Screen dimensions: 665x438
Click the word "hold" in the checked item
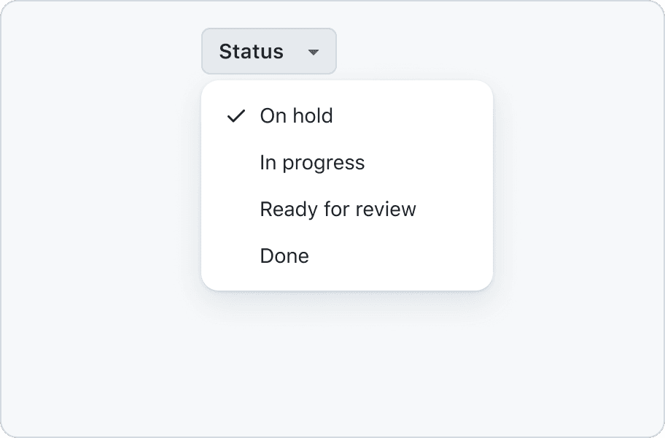point(314,116)
